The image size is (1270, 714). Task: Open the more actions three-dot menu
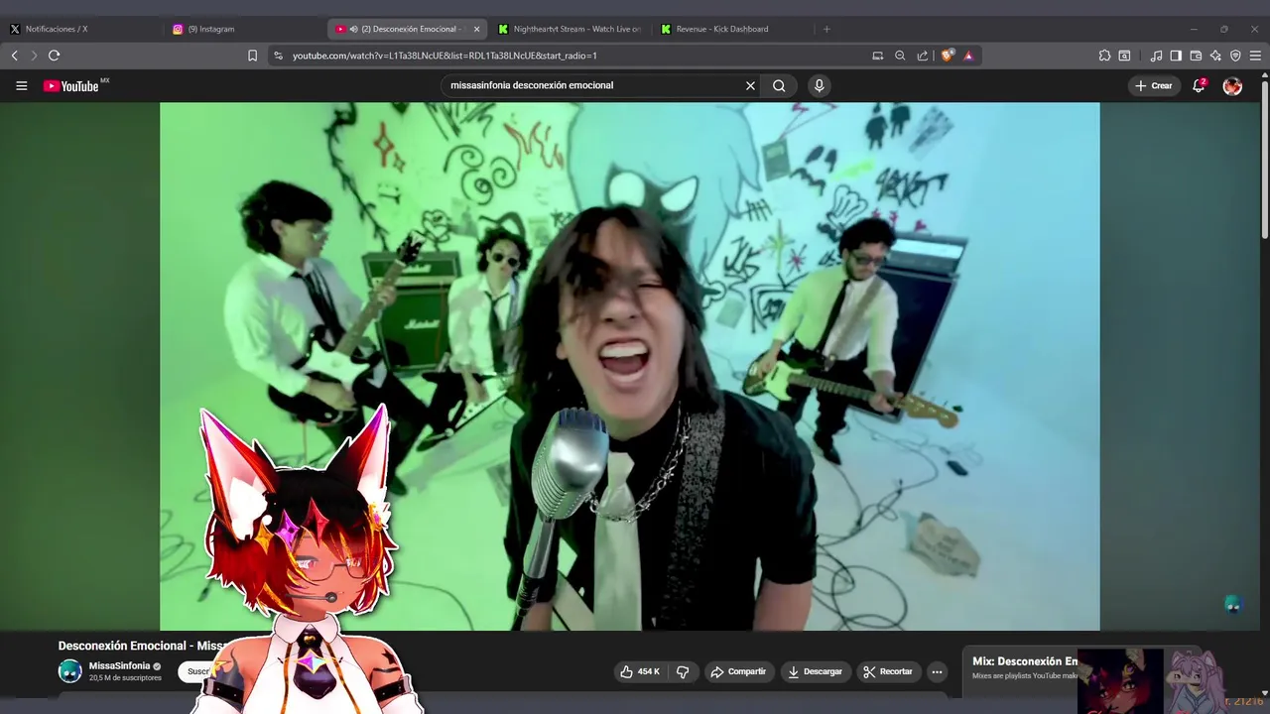[x=937, y=671]
